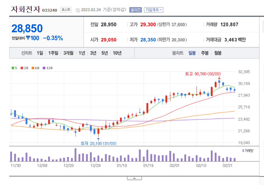This screenshot has width=264, height=185.
Task: Click the 02/21 date axis label
Action: tap(227, 166)
